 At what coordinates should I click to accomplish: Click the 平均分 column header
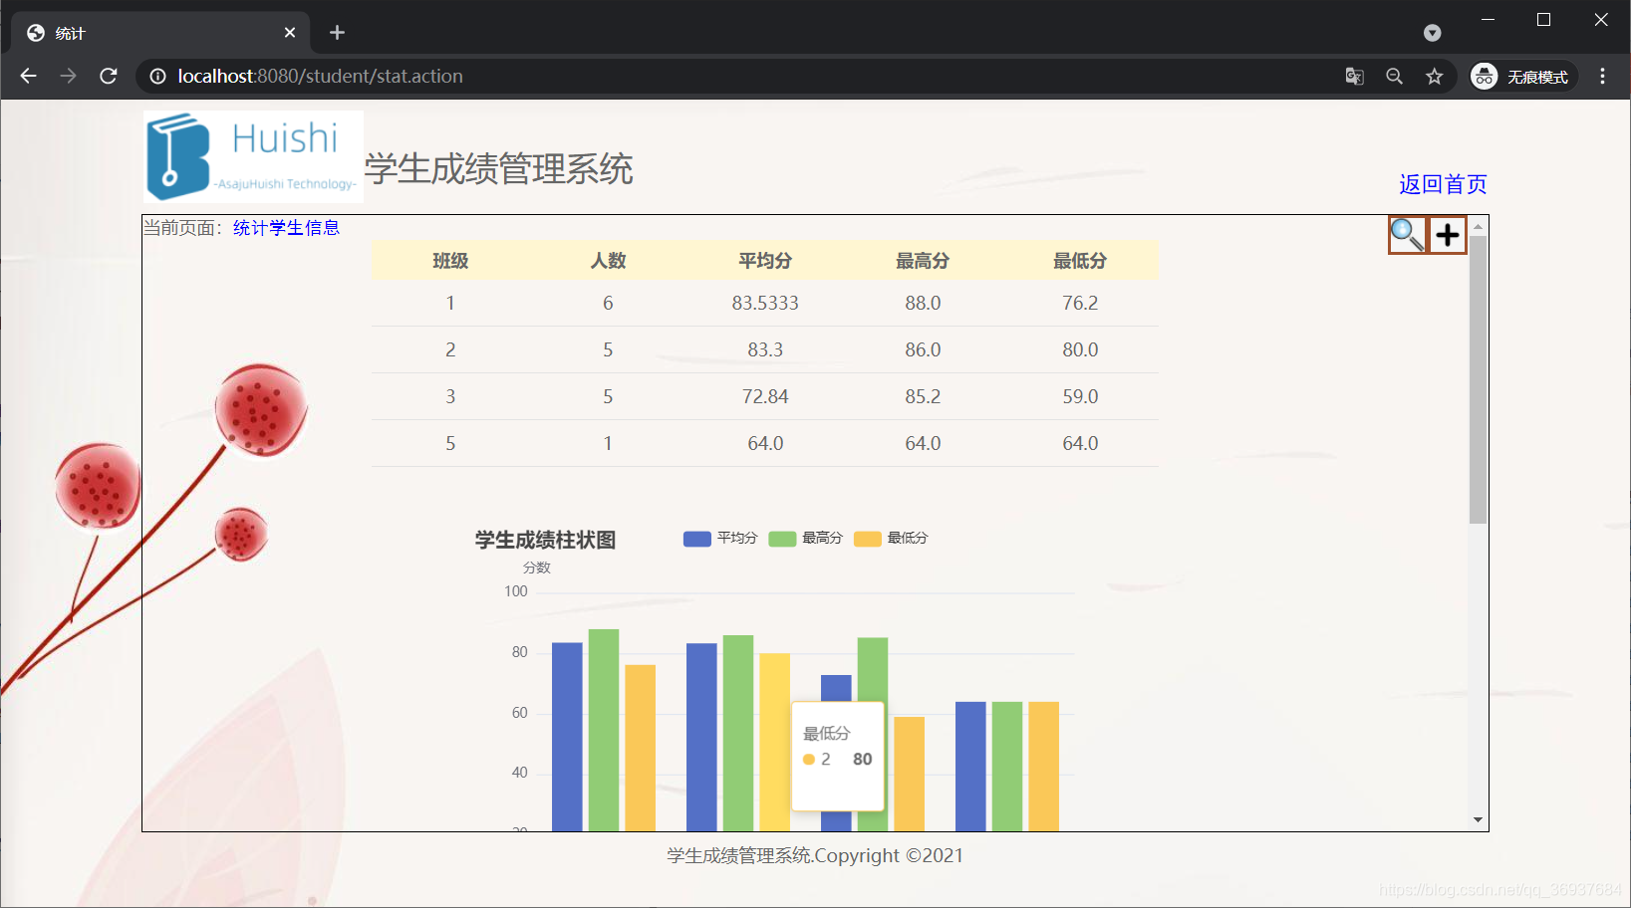[x=765, y=261]
